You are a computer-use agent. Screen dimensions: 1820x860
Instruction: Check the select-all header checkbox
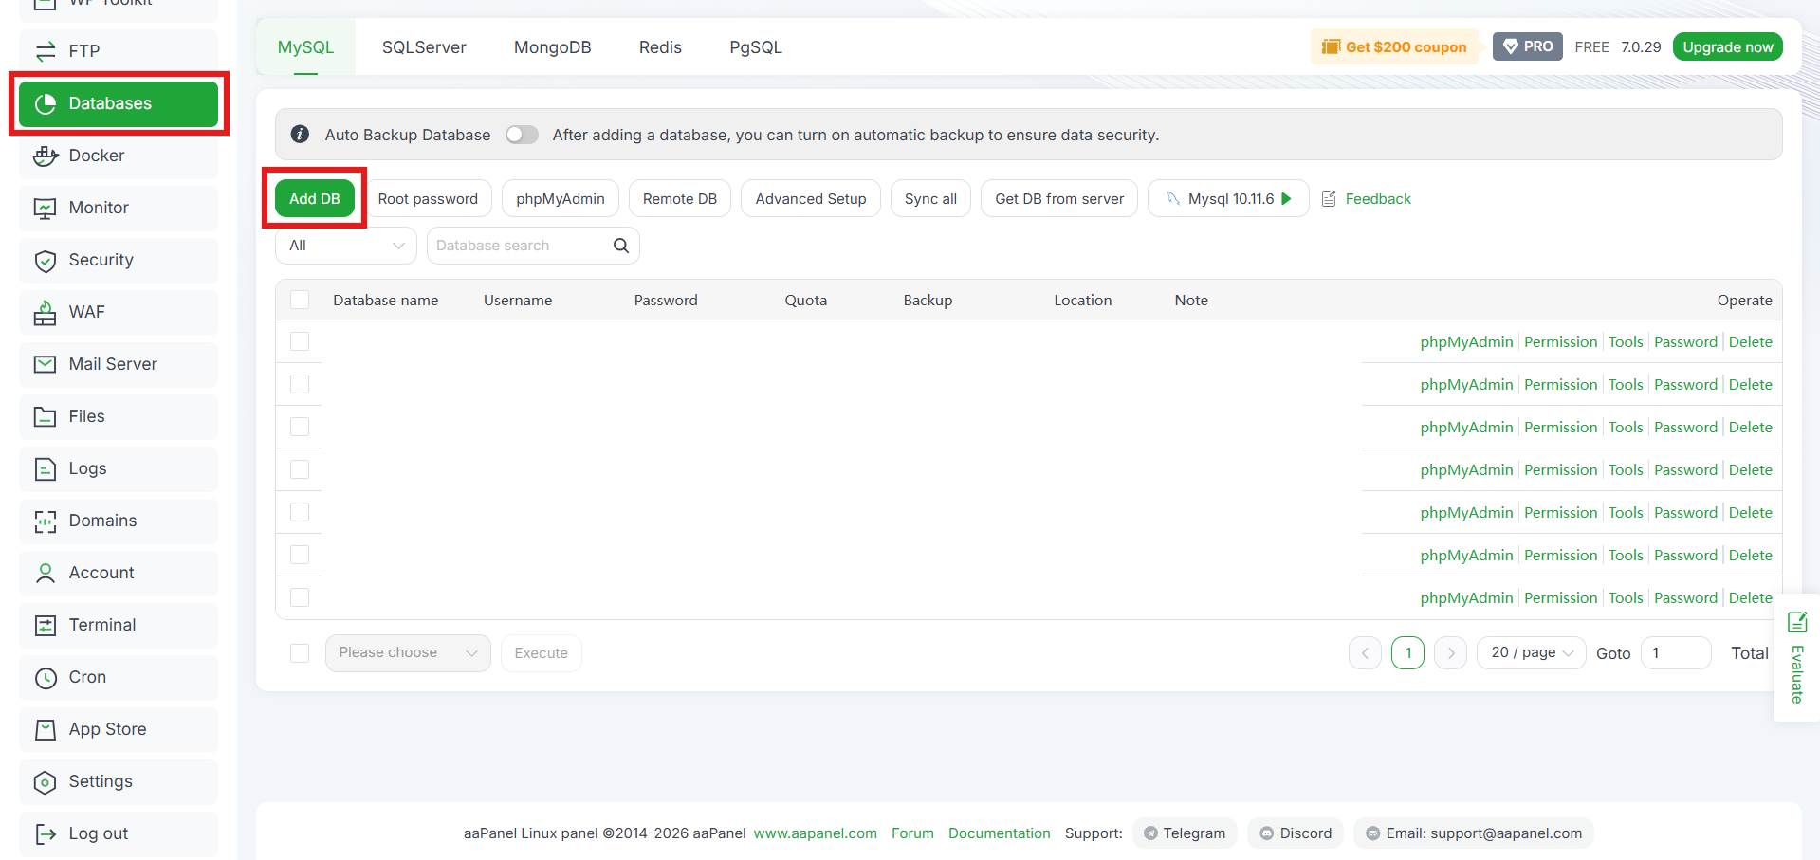click(x=300, y=300)
